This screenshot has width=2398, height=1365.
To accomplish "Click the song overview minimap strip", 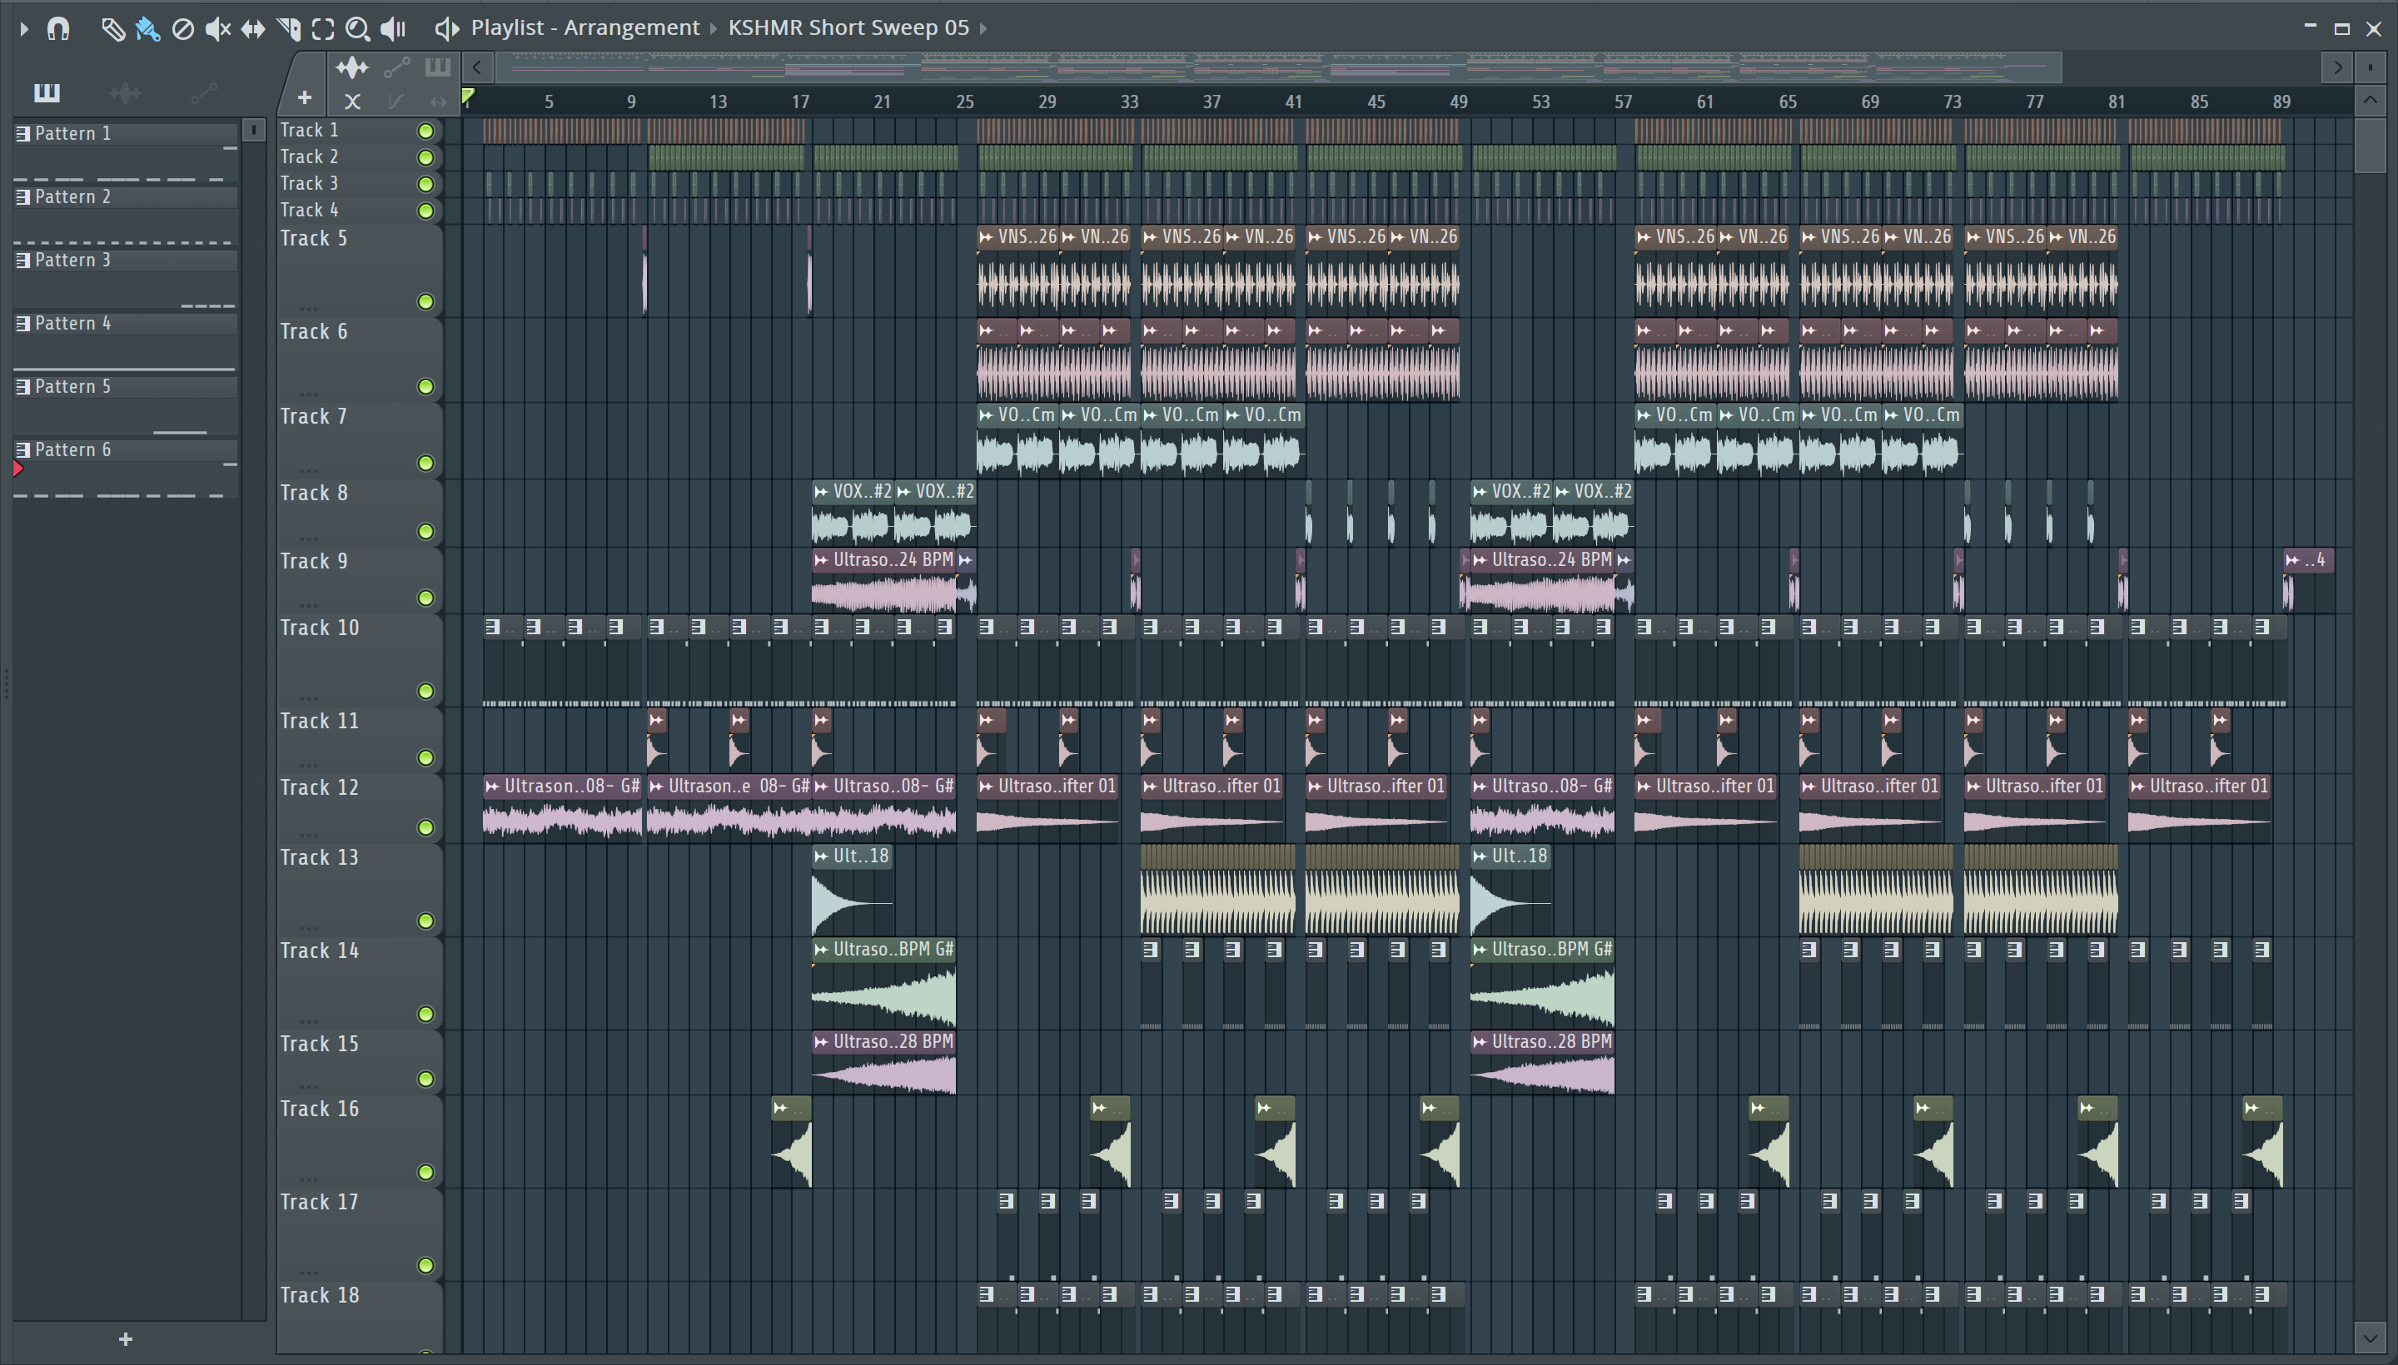I will pos(1278,67).
